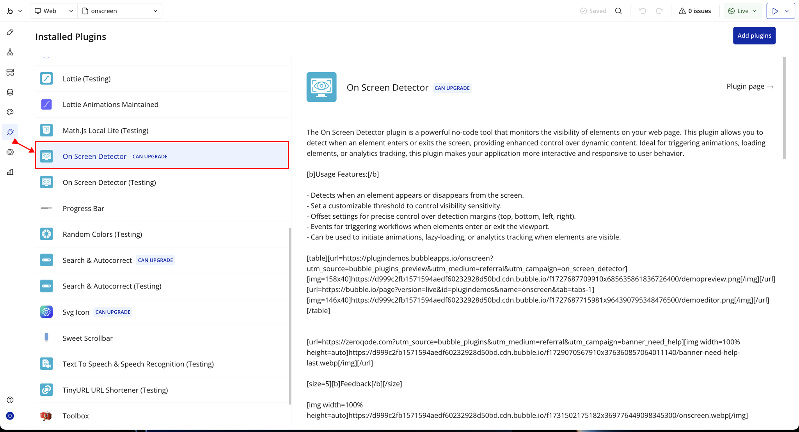
Task: Open the Styles palette icon
Action: point(10,112)
